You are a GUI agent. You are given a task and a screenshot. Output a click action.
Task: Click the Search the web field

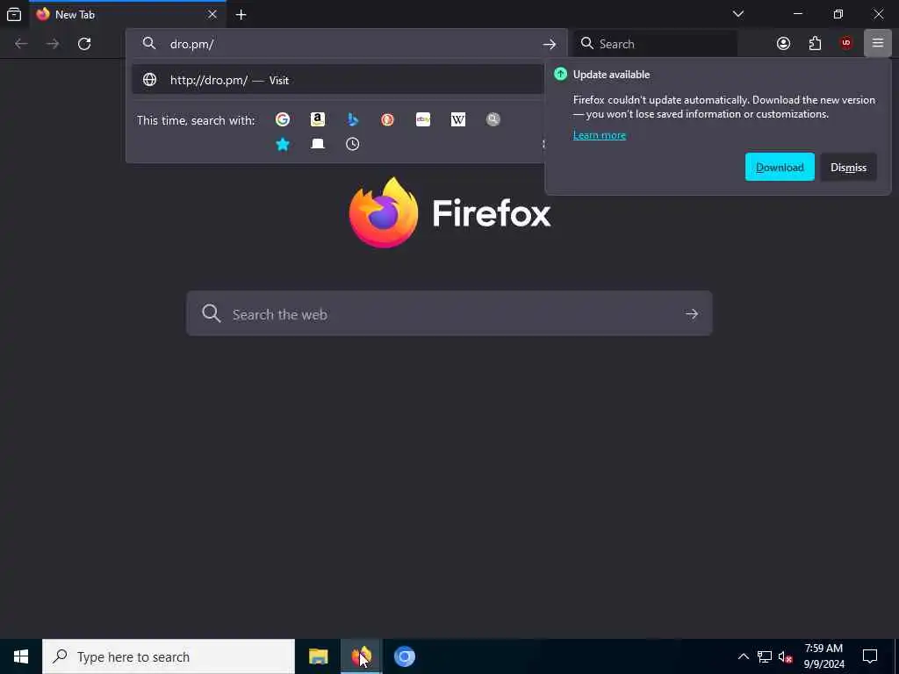coord(449,313)
